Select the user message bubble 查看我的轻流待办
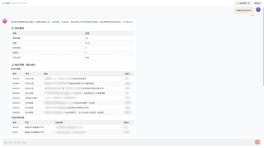Viewport: 264px width, 148px height. 244,10
